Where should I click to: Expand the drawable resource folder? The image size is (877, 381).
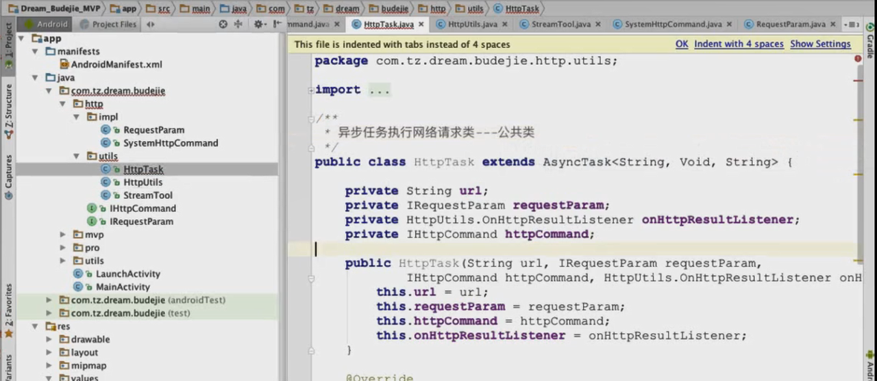click(49, 339)
